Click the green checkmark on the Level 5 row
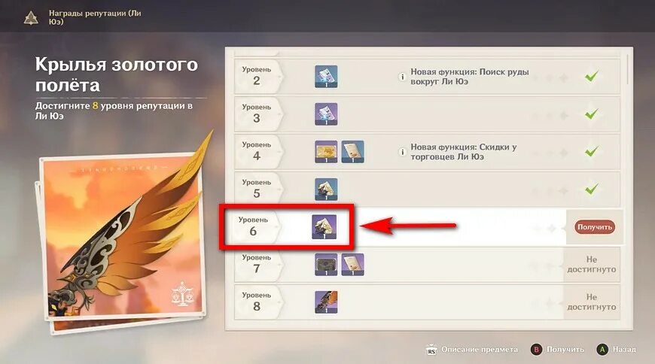655x364 pixels. click(x=591, y=189)
